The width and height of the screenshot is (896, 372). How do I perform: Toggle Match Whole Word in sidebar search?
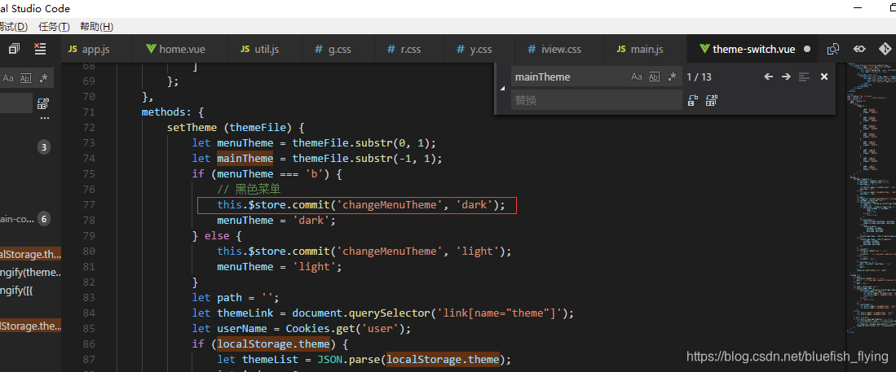[26, 78]
